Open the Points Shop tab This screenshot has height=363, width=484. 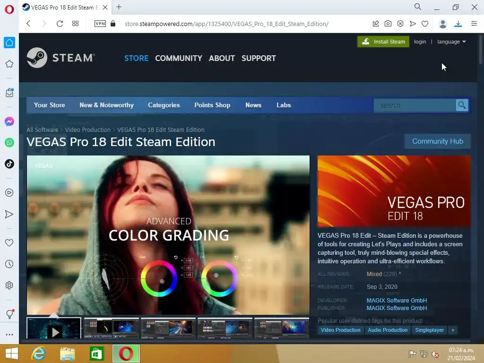(212, 105)
